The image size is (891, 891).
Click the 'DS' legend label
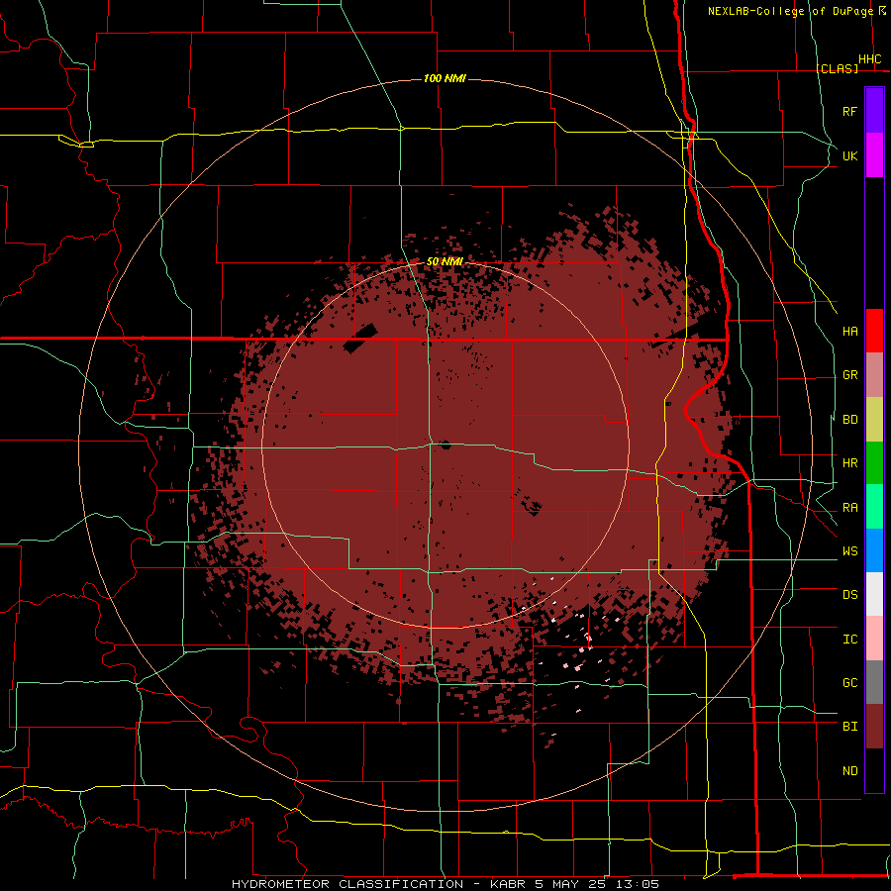pos(850,595)
